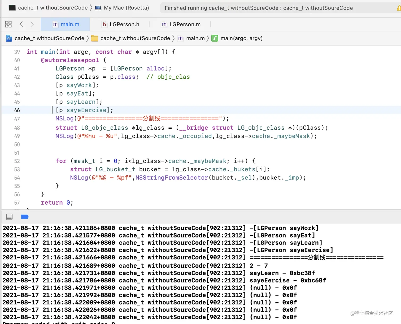Click line number 39 in the gutter
The height and width of the screenshot is (324, 401).
(17, 52)
